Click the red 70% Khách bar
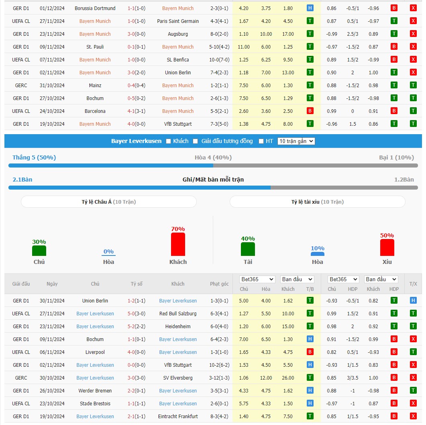 (178, 244)
